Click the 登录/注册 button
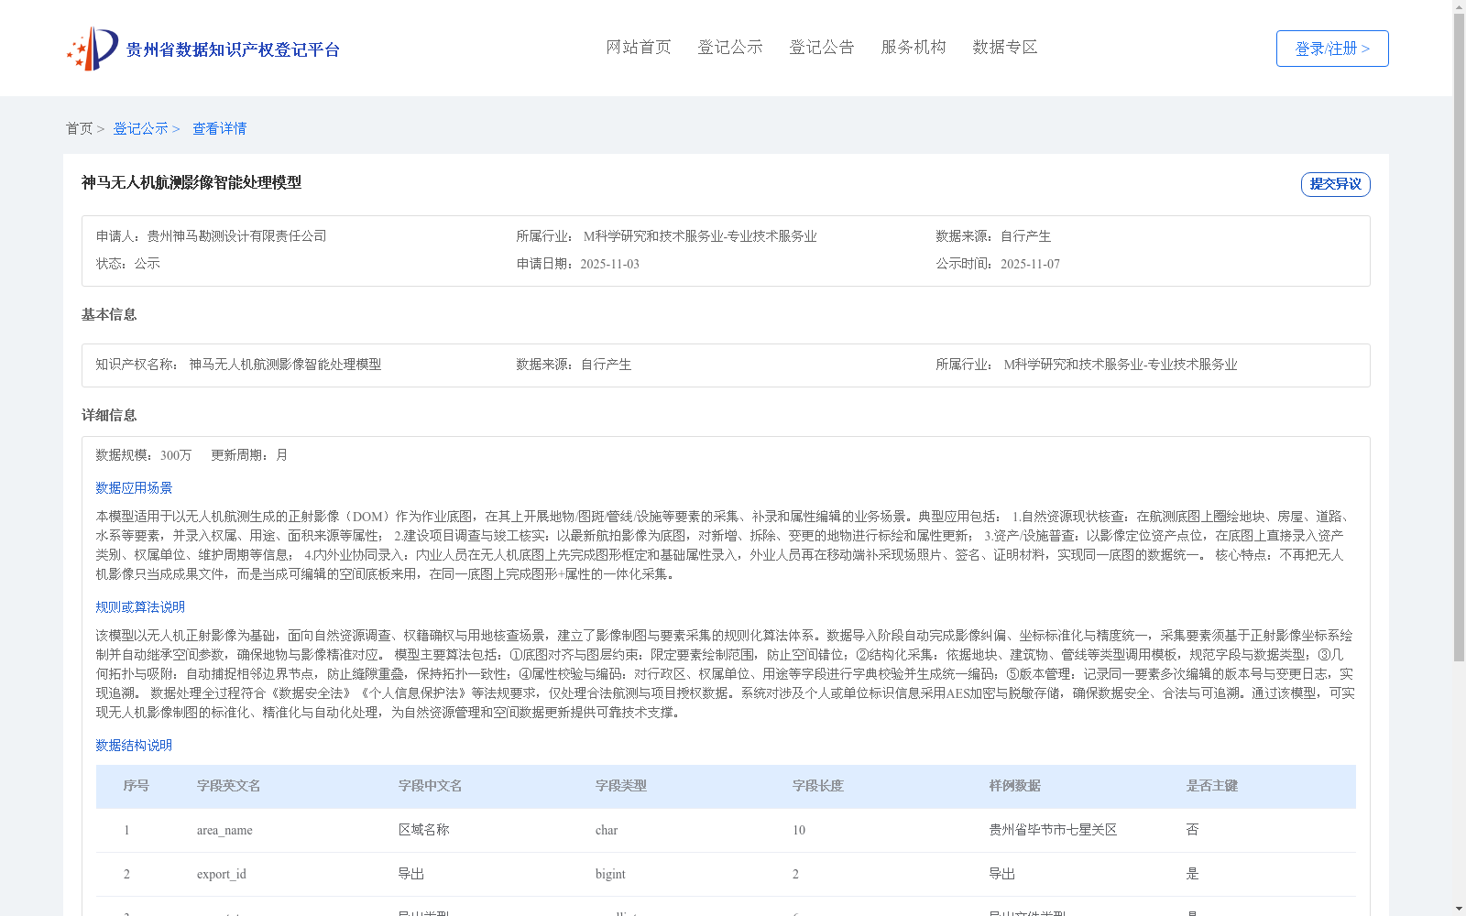This screenshot has width=1466, height=916. (x=1332, y=49)
